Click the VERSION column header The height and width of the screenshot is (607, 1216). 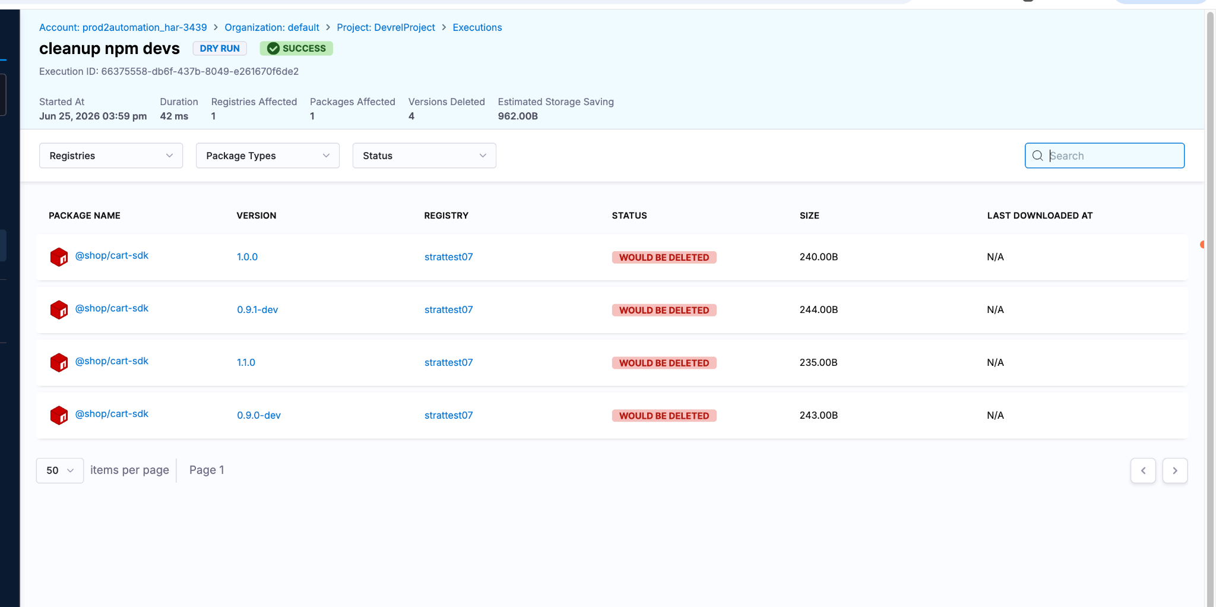256,216
